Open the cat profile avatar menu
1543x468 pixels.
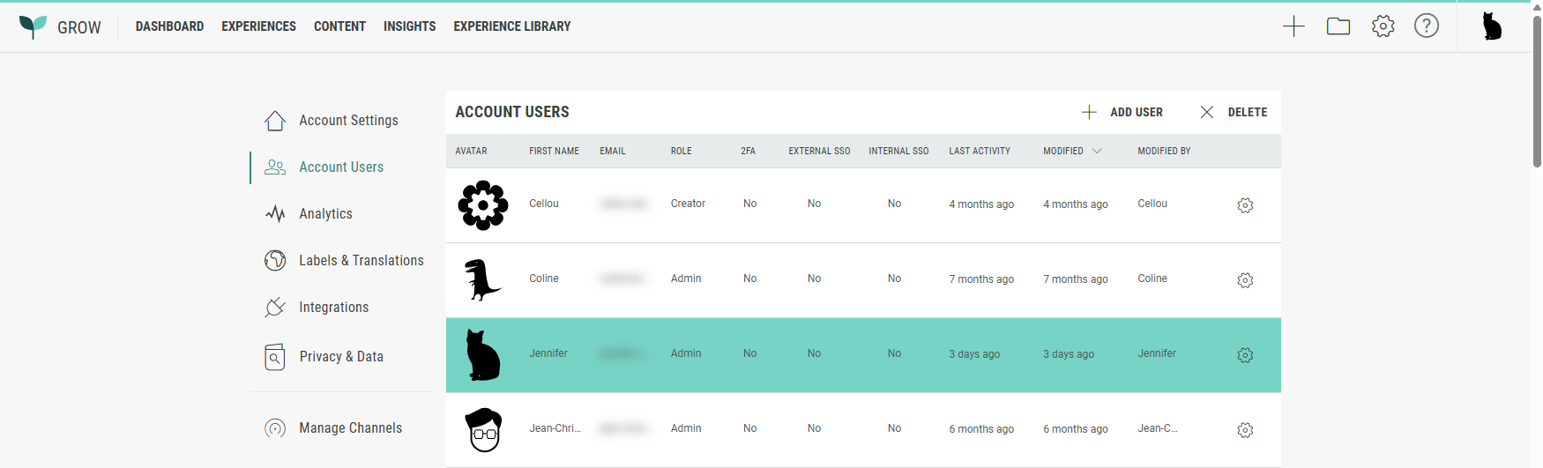click(x=1492, y=26)
